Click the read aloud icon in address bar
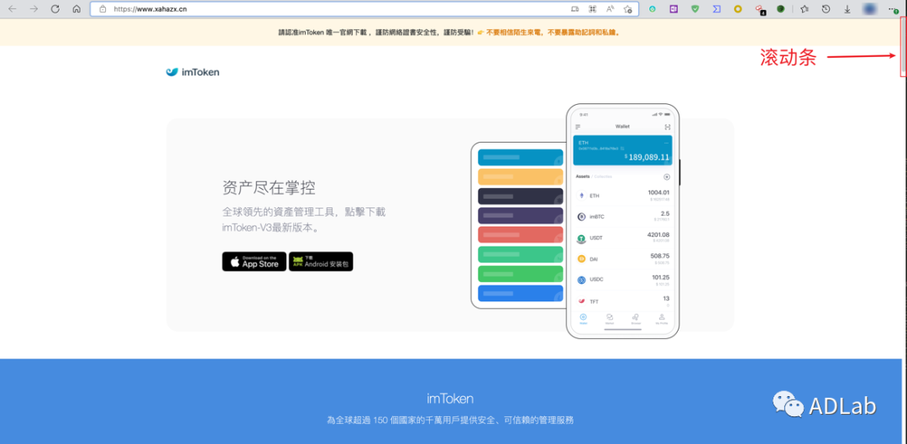This screenshot has height=444, width=907. click(610, 9)
